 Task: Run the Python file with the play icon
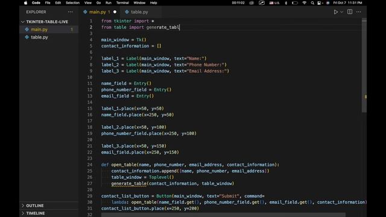[335, 12]
